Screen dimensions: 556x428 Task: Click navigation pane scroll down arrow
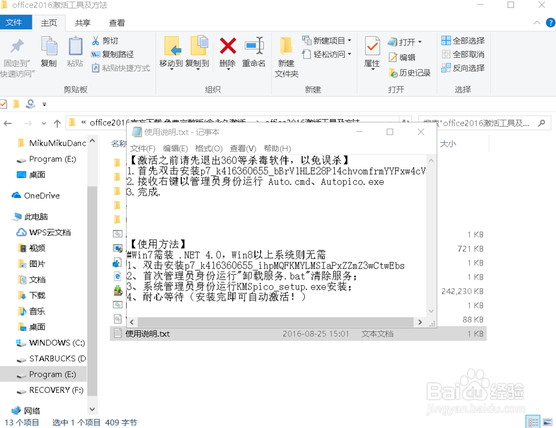tap(92, 409)
